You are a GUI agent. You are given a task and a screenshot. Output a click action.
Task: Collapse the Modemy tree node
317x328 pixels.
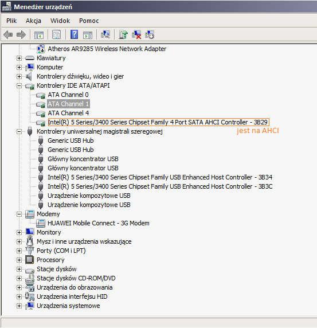point(19,214)
